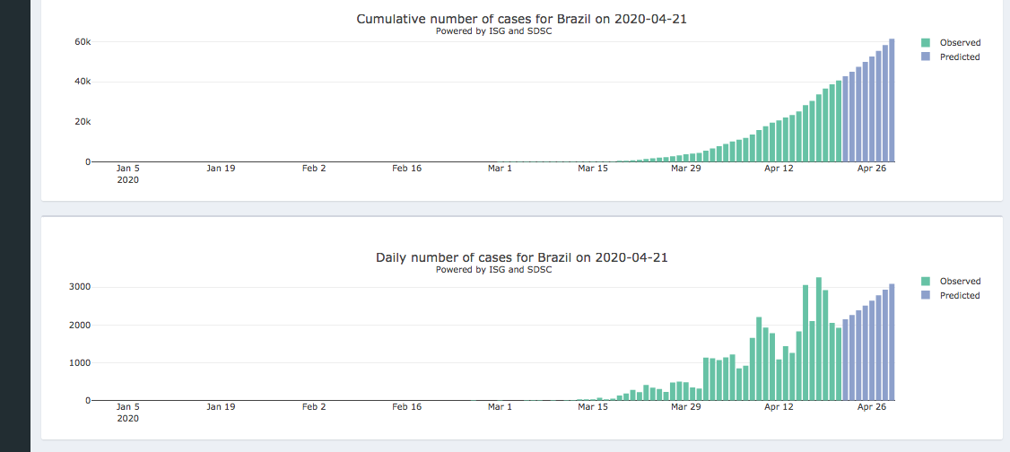Click 'Powered by ISG and SDSC' under daily title
The image size is (1010, 452).
[x=493, y=269]
